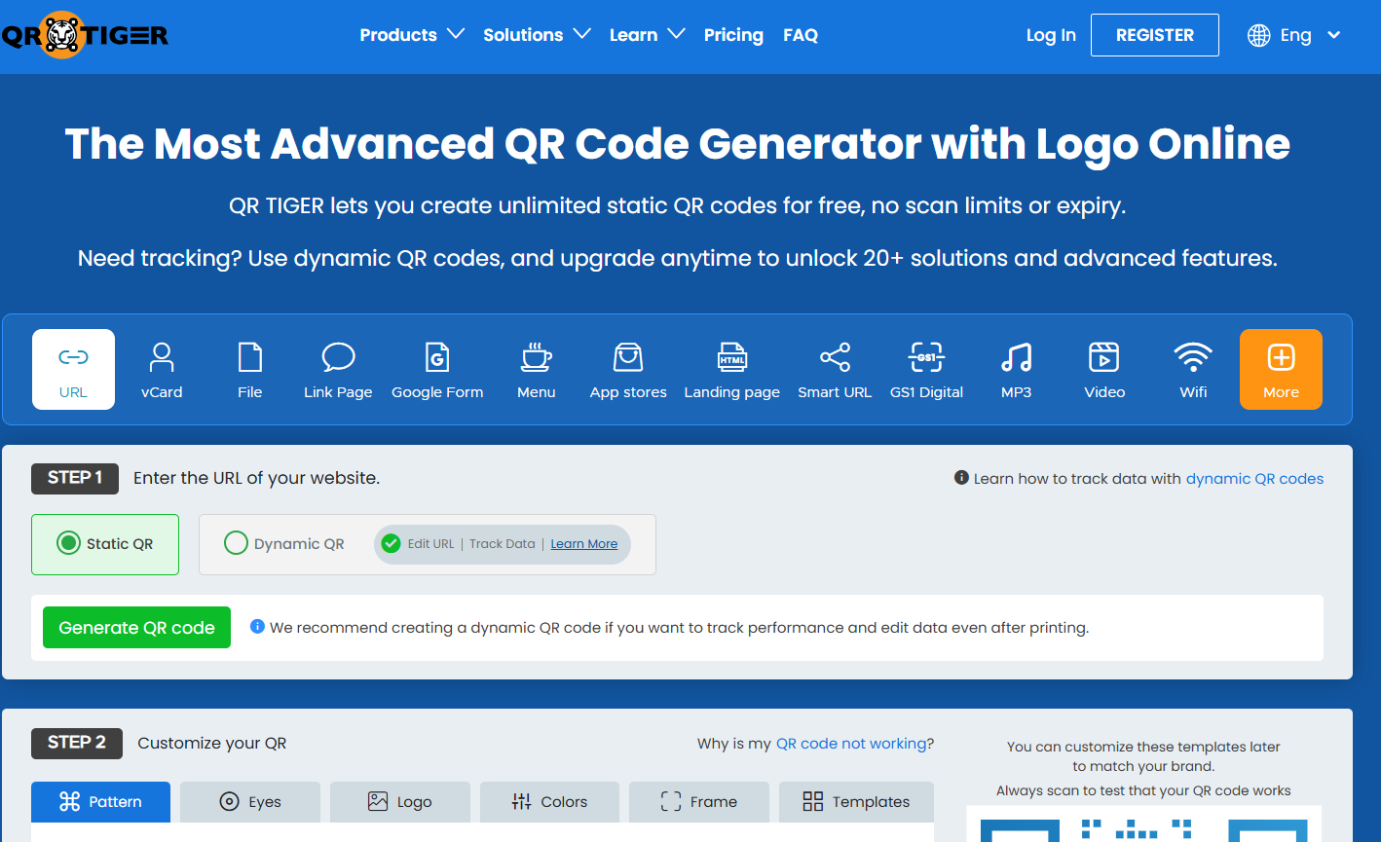The image size is (1381, 842).
Task: Open the dynamic QR codes link
Action: click(1254, 479)
